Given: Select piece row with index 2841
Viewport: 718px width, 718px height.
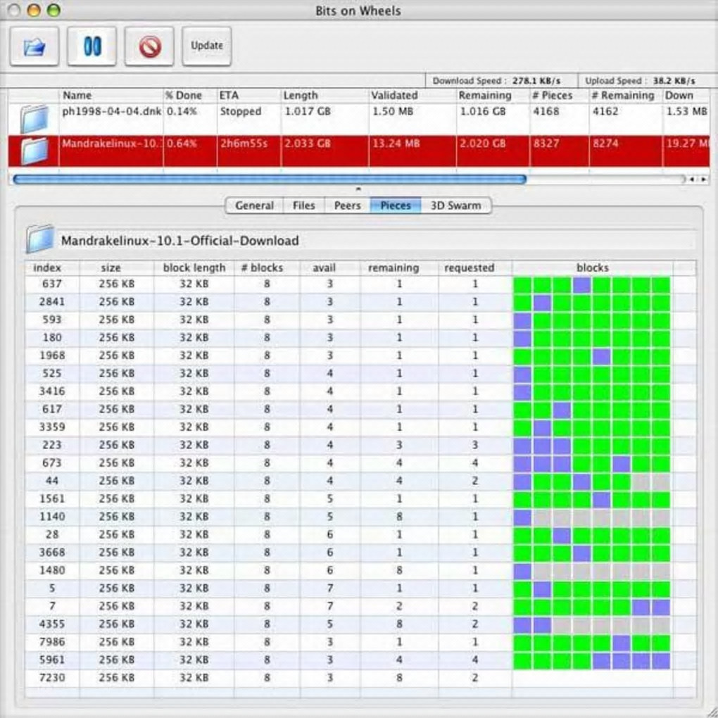Looking at the screenshot, I should pyautogui.click(x=360, y=302).
